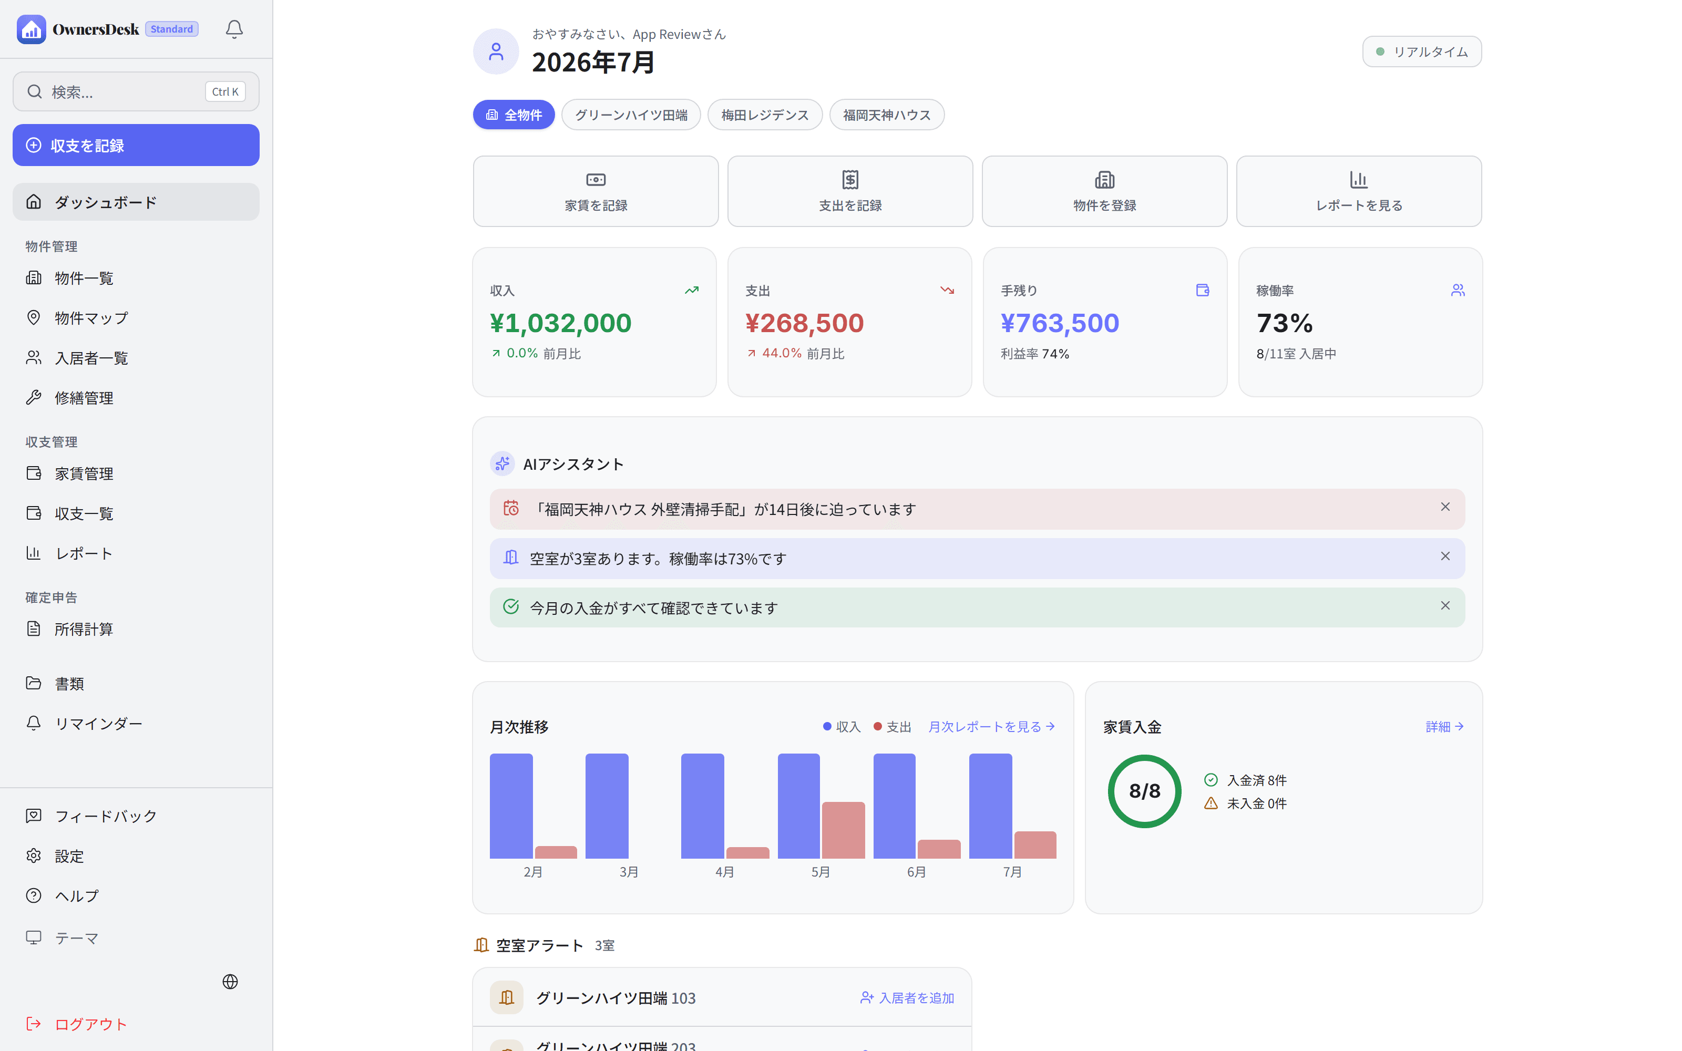Click the 入金済 8件 status text

click(x=1257, y=780)
